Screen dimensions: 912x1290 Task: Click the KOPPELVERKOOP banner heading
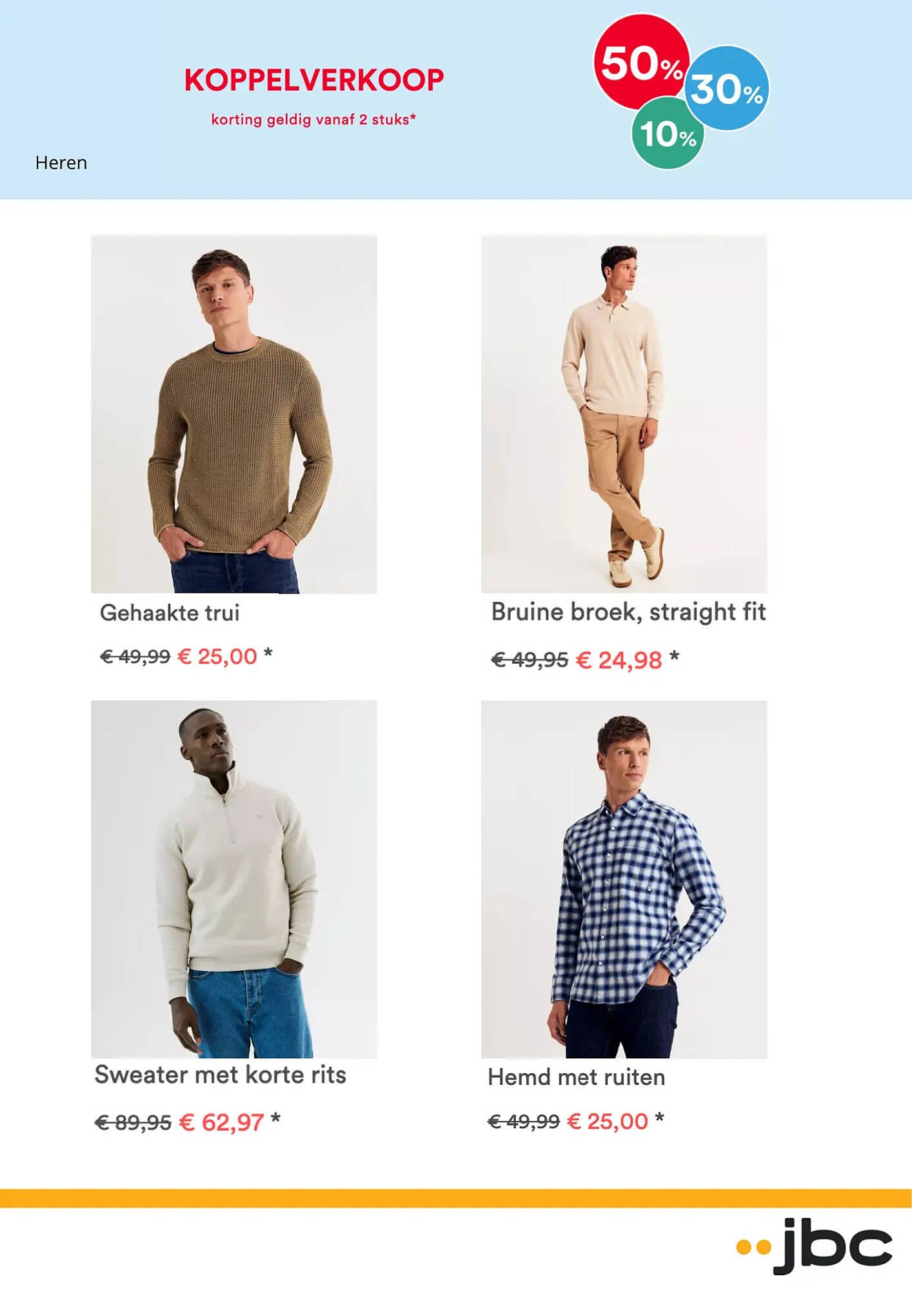(x=314, y=80)
